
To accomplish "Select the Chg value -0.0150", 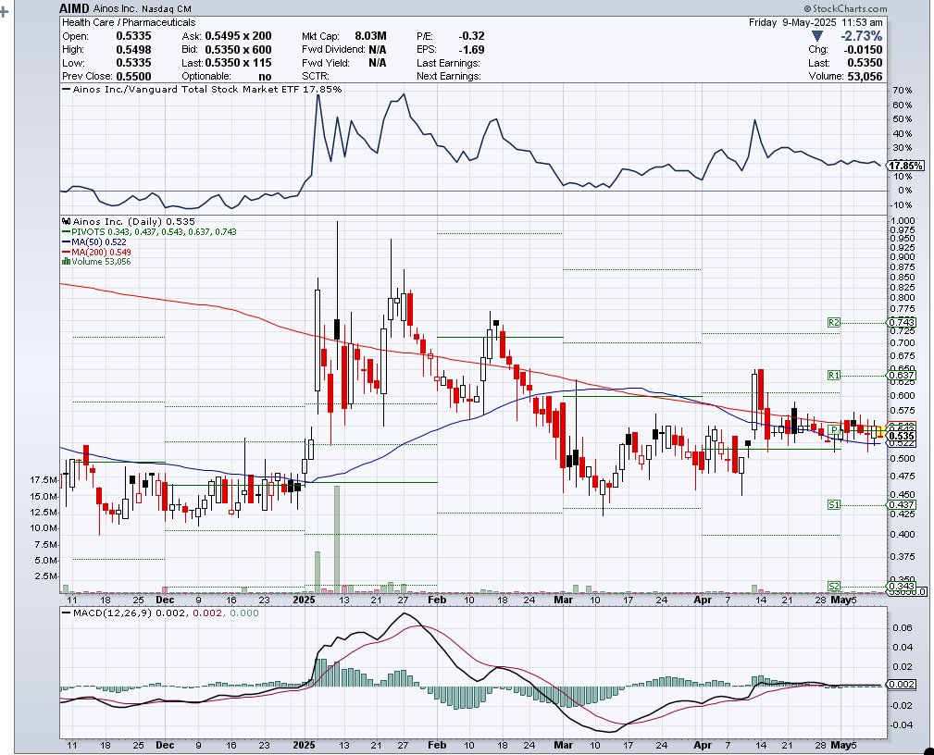I will [865, 50].
